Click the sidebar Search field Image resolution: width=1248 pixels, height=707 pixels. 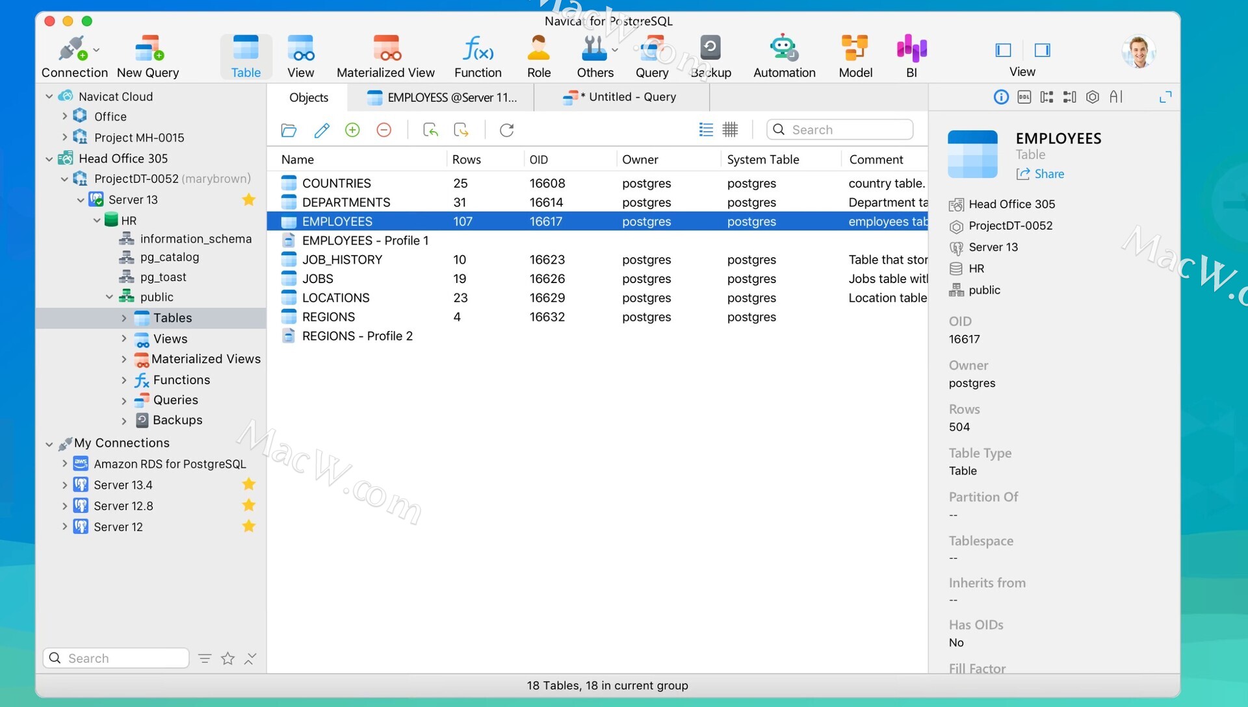click(x=116, y=658)
